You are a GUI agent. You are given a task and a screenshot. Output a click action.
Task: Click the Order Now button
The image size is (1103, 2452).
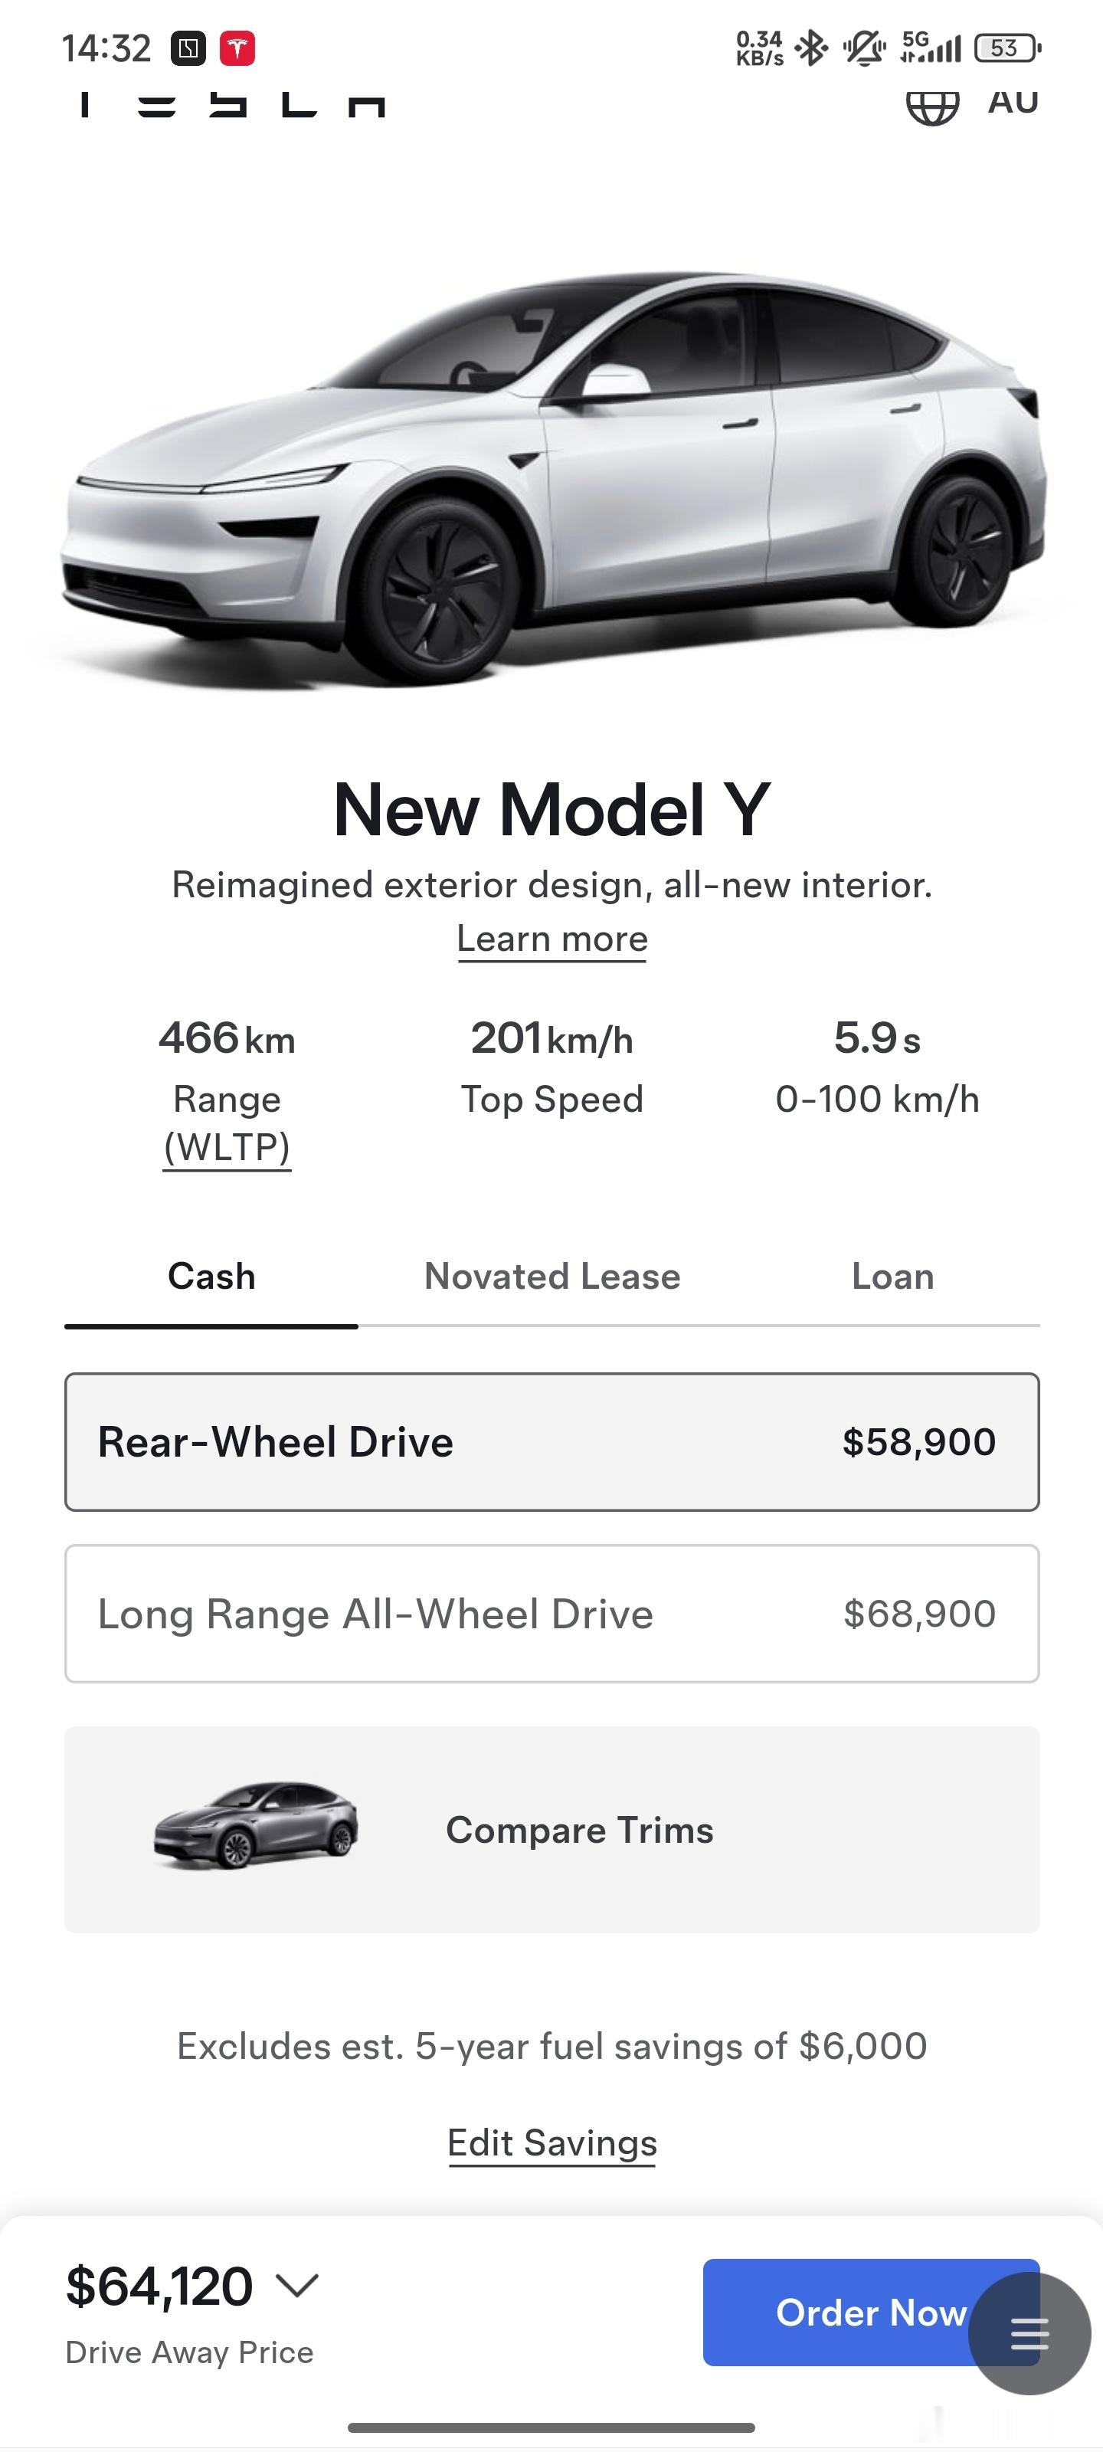[x=871, y=2312]
